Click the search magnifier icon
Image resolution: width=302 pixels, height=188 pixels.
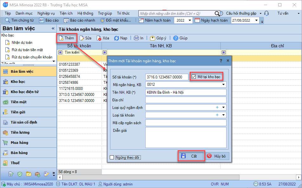(x=217, y=13)
